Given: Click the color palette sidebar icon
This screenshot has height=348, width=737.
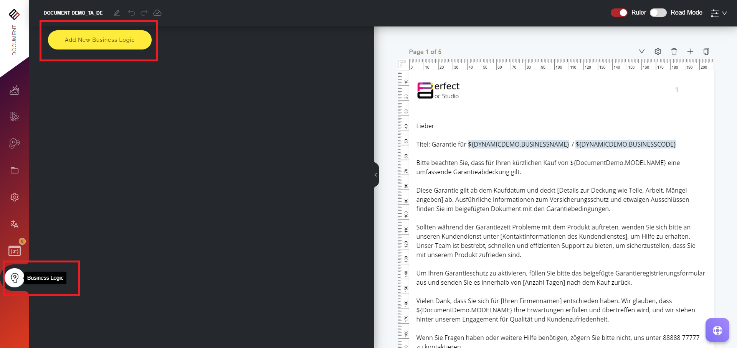Looking at the screenshot, I should tap(15, 117).
